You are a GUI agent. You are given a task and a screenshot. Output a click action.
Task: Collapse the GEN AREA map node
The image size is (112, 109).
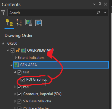(11, 65)
